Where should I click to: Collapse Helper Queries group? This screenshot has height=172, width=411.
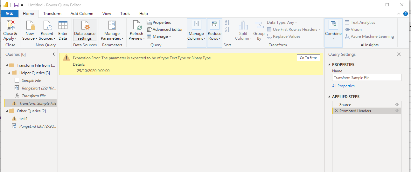click(9, 73)
